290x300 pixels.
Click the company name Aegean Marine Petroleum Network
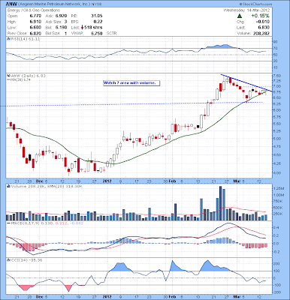click(x=53, y=4)
